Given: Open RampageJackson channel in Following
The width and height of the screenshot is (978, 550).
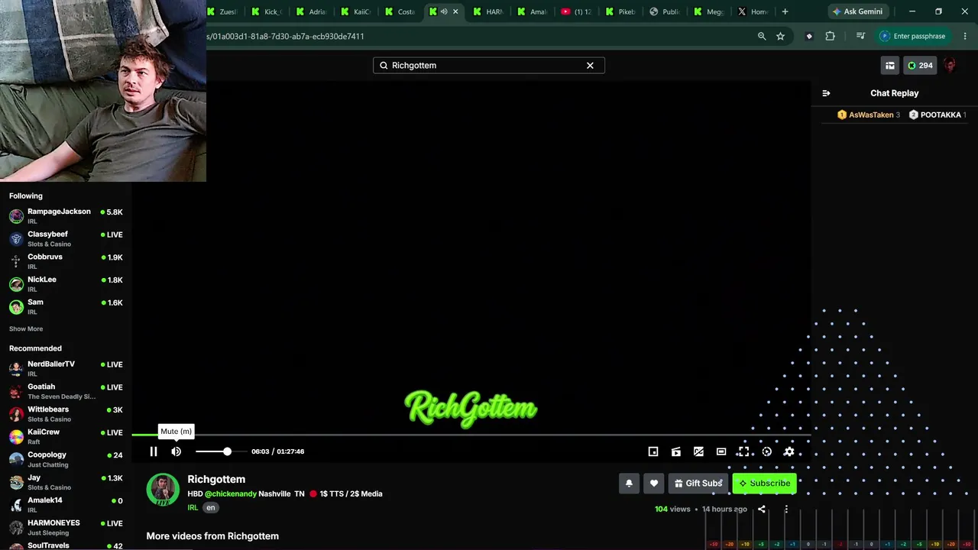Looking at the screenshot, I should pos(66,216).
